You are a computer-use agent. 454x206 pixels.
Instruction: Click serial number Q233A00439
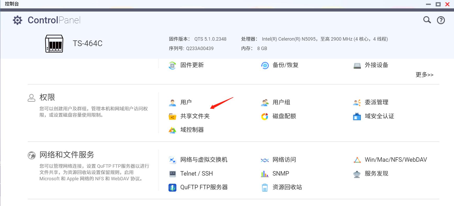[200, 48]
